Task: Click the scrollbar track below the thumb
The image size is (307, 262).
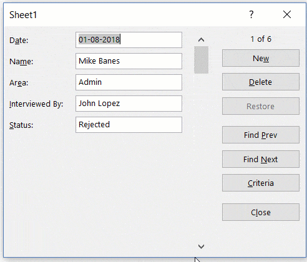Action: pyautogui.click(x=201, y=158)
